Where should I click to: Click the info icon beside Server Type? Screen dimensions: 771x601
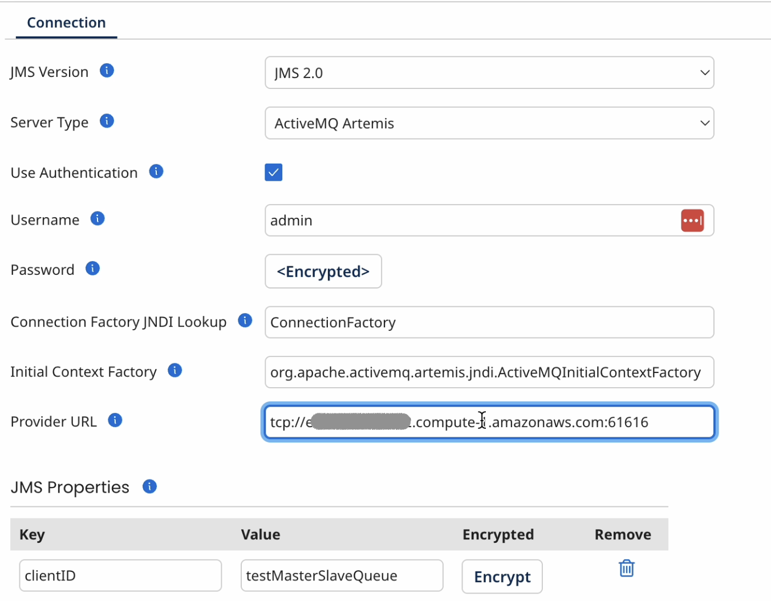coord(107,121)
